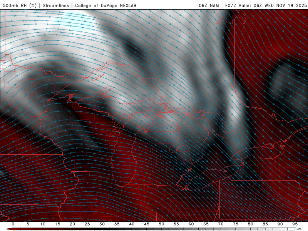Click the 55 label on the color scale
The width and height of the screenshot is (308, 231).
(176, 224)
